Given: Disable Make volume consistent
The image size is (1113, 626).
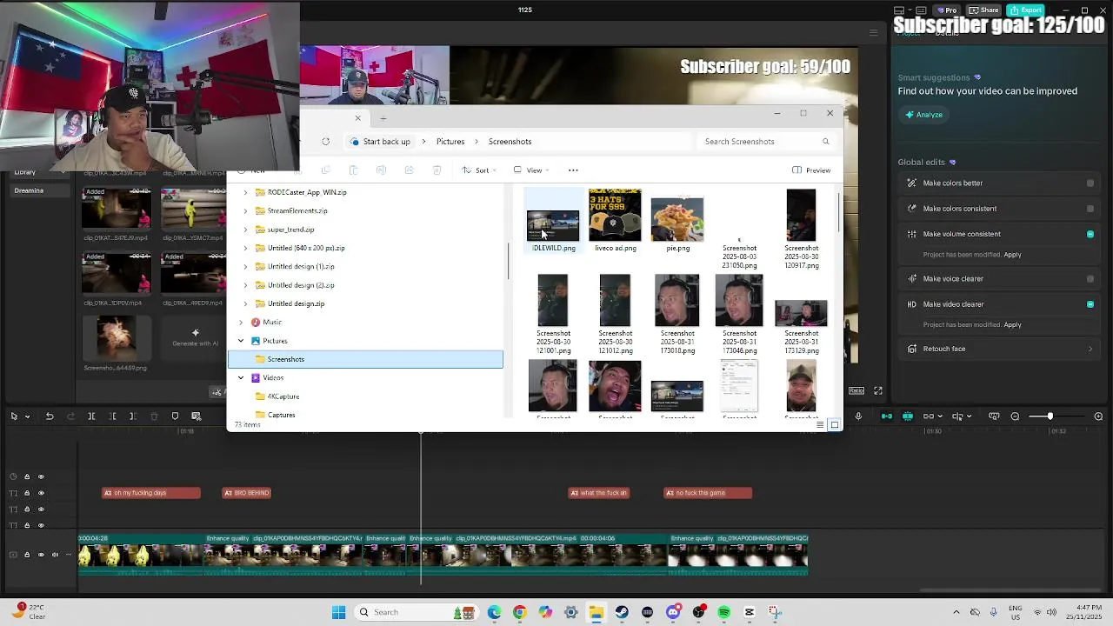Looking at the screenshot, I should [x=1090, y=234].
